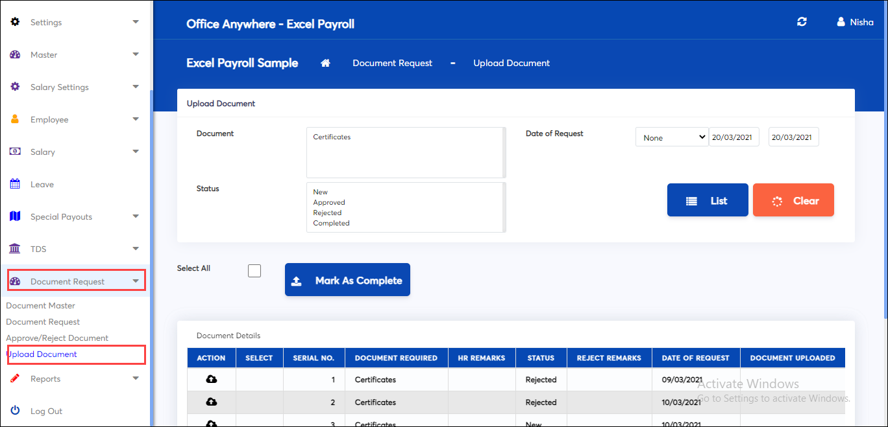This screenshot has height=427, width=888.
Task: Click the Document Request dashboard icon
Action: 16,281
